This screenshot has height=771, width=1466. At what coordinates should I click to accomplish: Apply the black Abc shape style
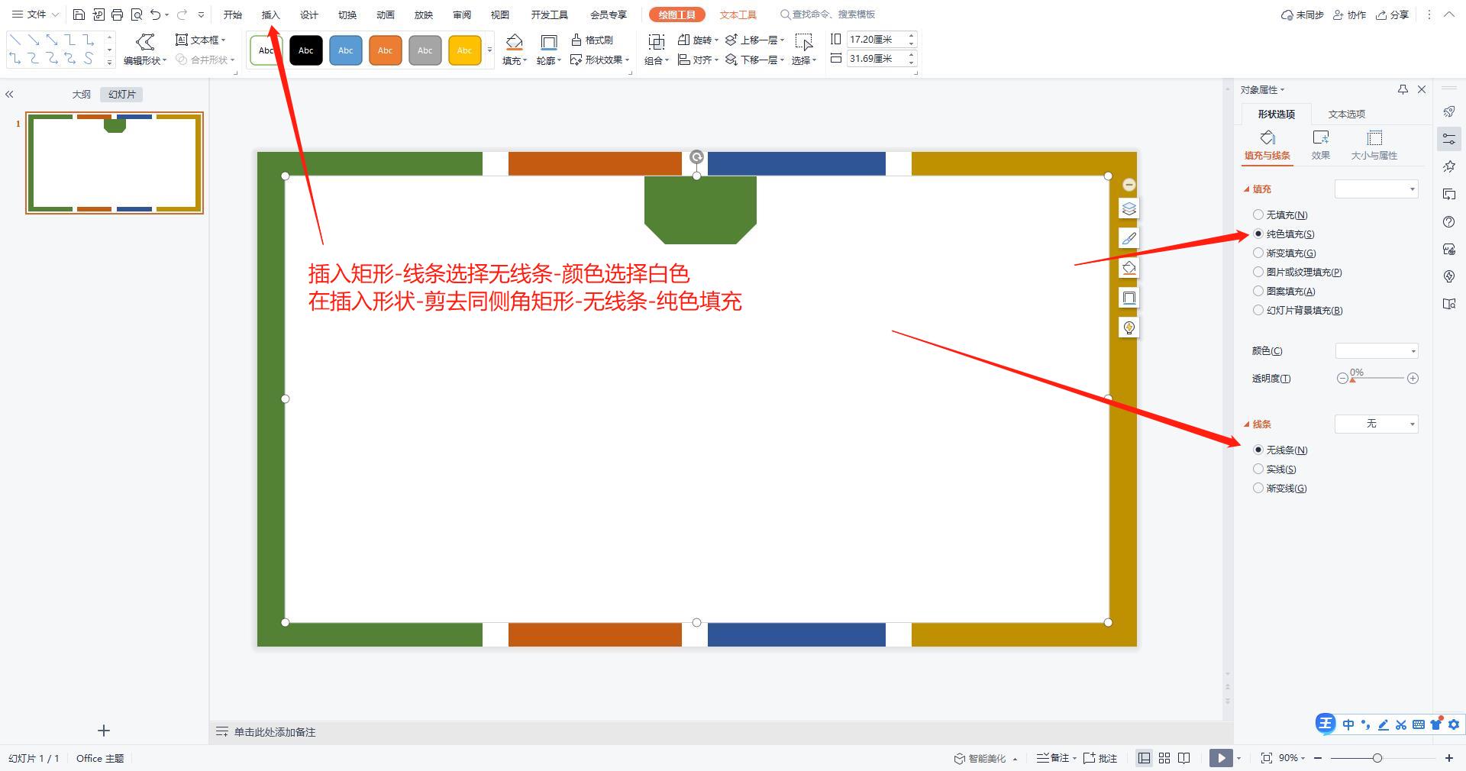(305, 50)
